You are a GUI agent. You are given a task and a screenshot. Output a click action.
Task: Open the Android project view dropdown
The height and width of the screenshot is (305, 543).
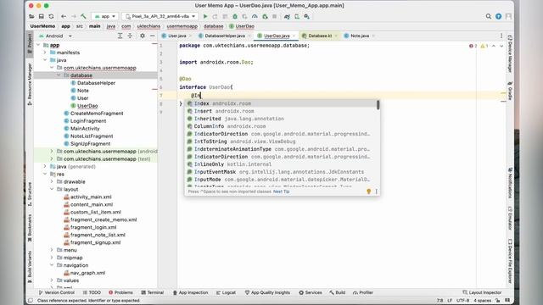55,36
